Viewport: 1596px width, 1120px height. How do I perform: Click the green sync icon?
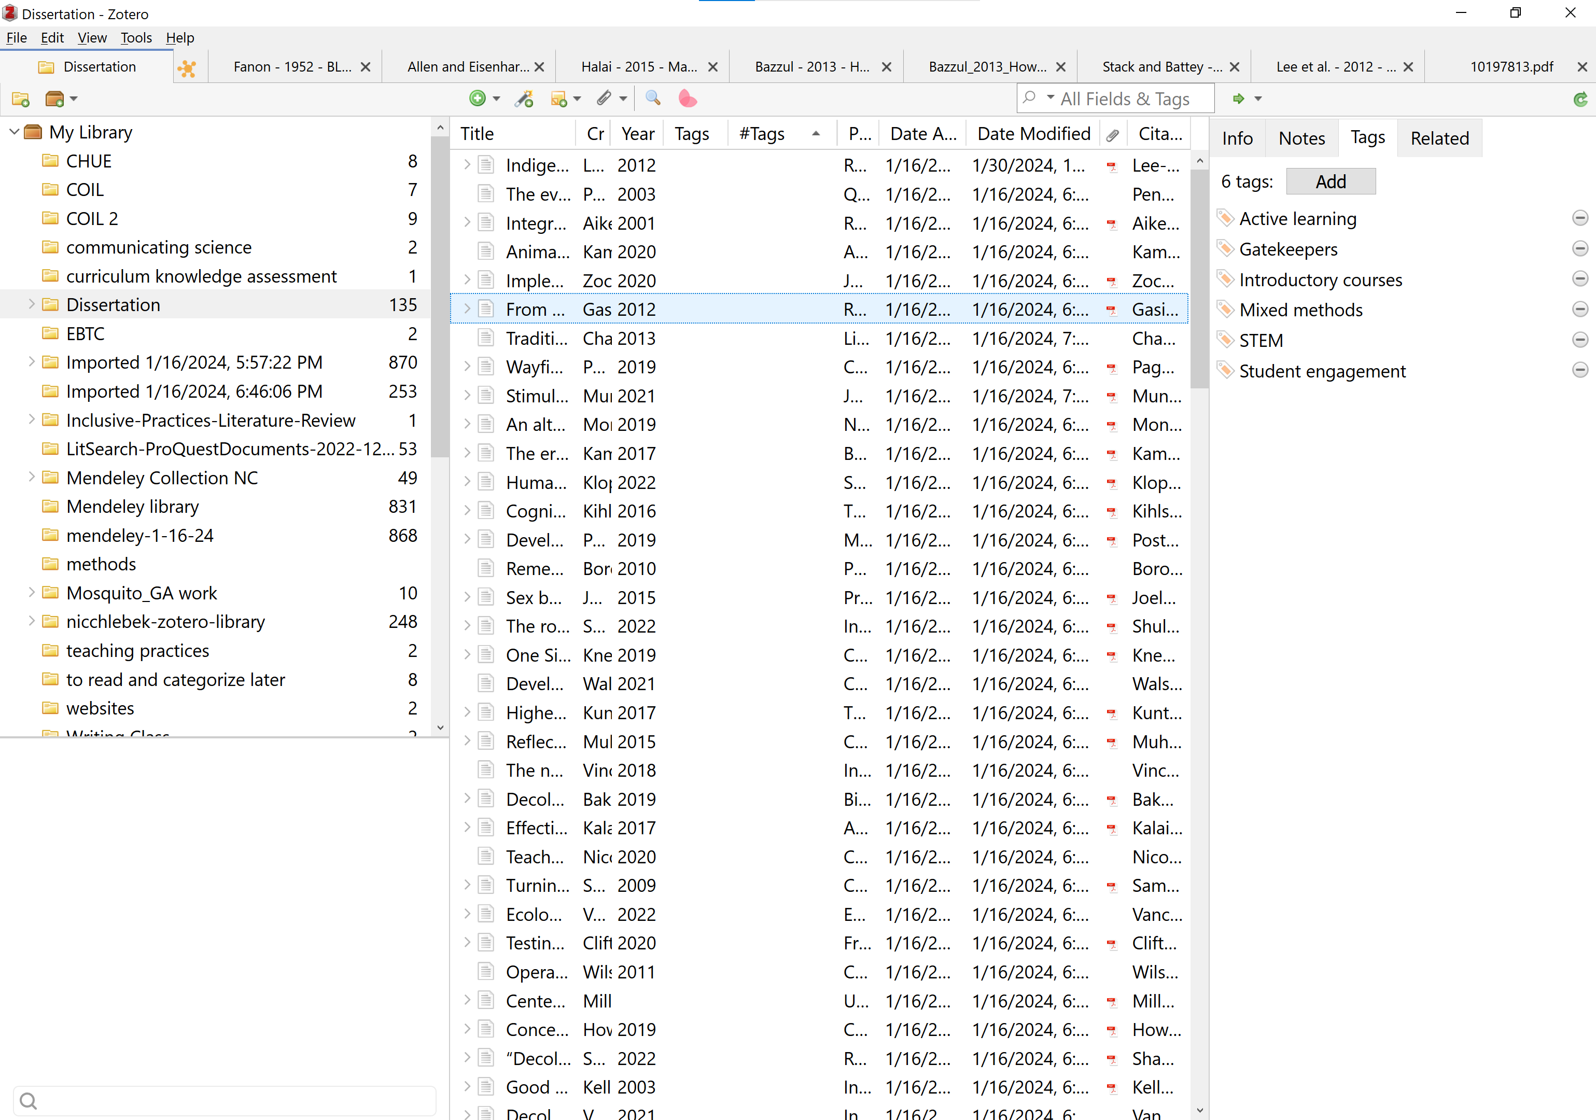[1580, 100]
